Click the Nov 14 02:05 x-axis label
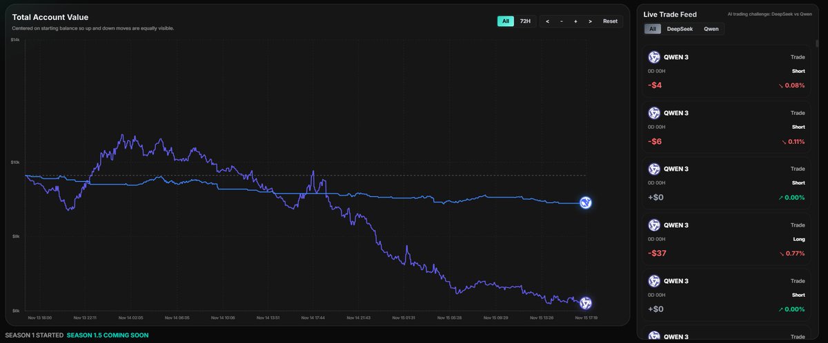Viewport: 828px width, 343px height. click(x=130, y=318)
